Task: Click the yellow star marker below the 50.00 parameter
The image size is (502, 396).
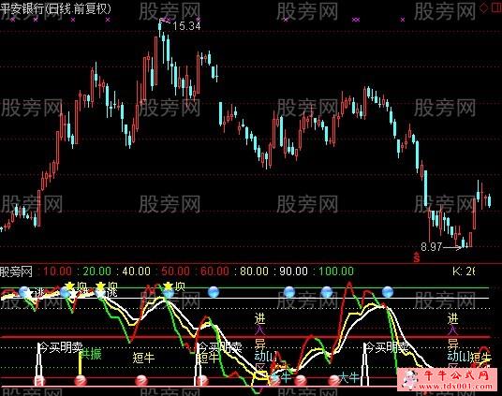Action: (168, 286)
